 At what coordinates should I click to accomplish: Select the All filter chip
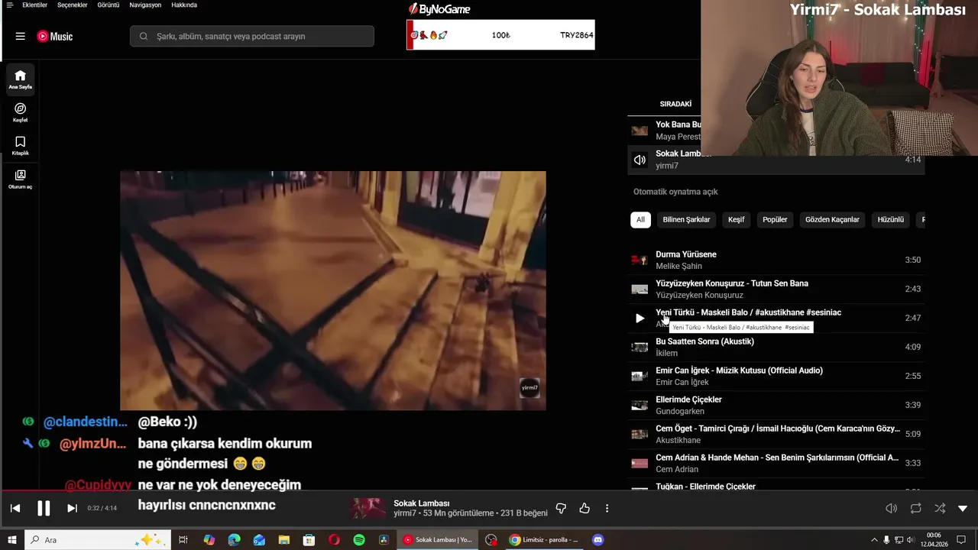coord(640,219)
